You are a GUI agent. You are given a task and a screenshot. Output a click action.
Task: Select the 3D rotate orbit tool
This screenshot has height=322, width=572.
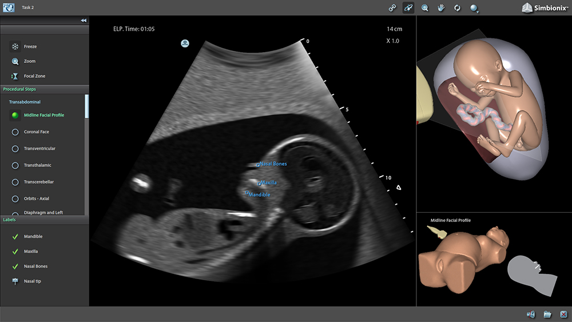click(x=408, y=7)
